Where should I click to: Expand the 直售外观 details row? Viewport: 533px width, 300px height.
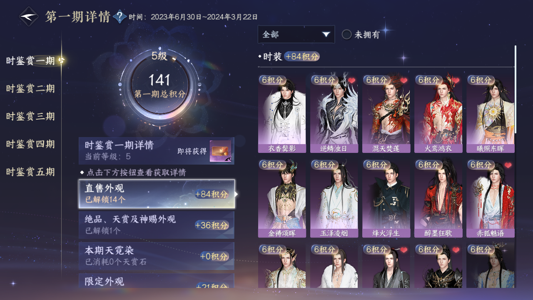[157, 194]
